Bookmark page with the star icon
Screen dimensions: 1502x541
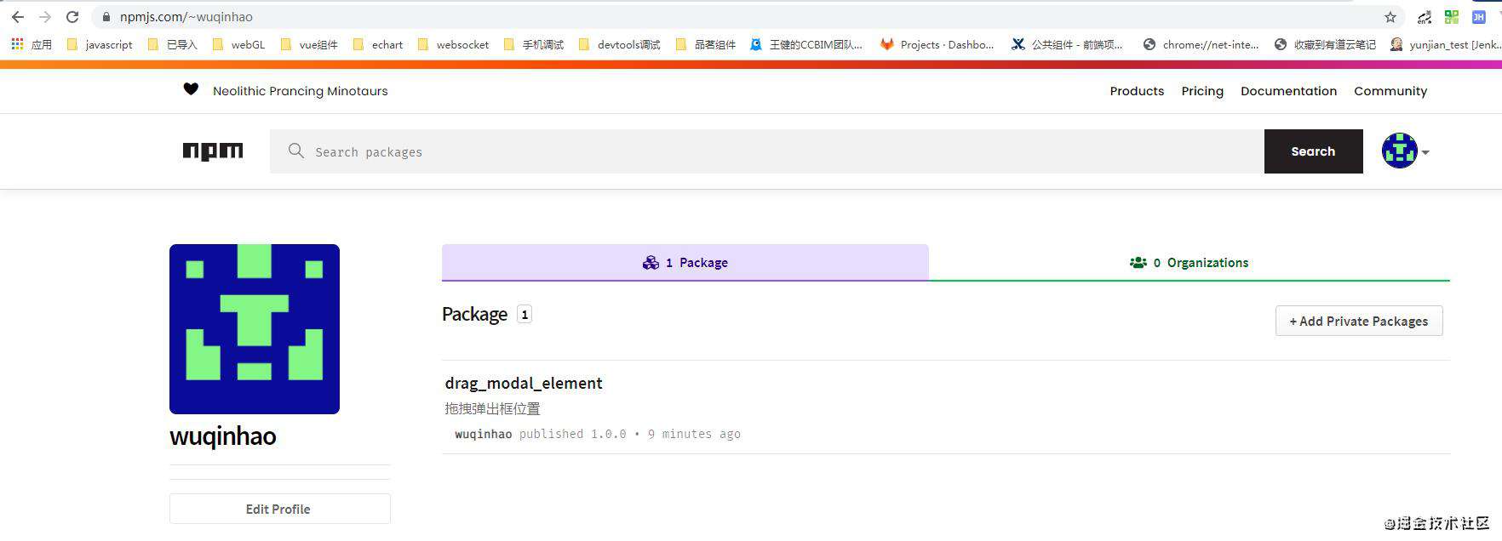click(x=1390, y=17)
